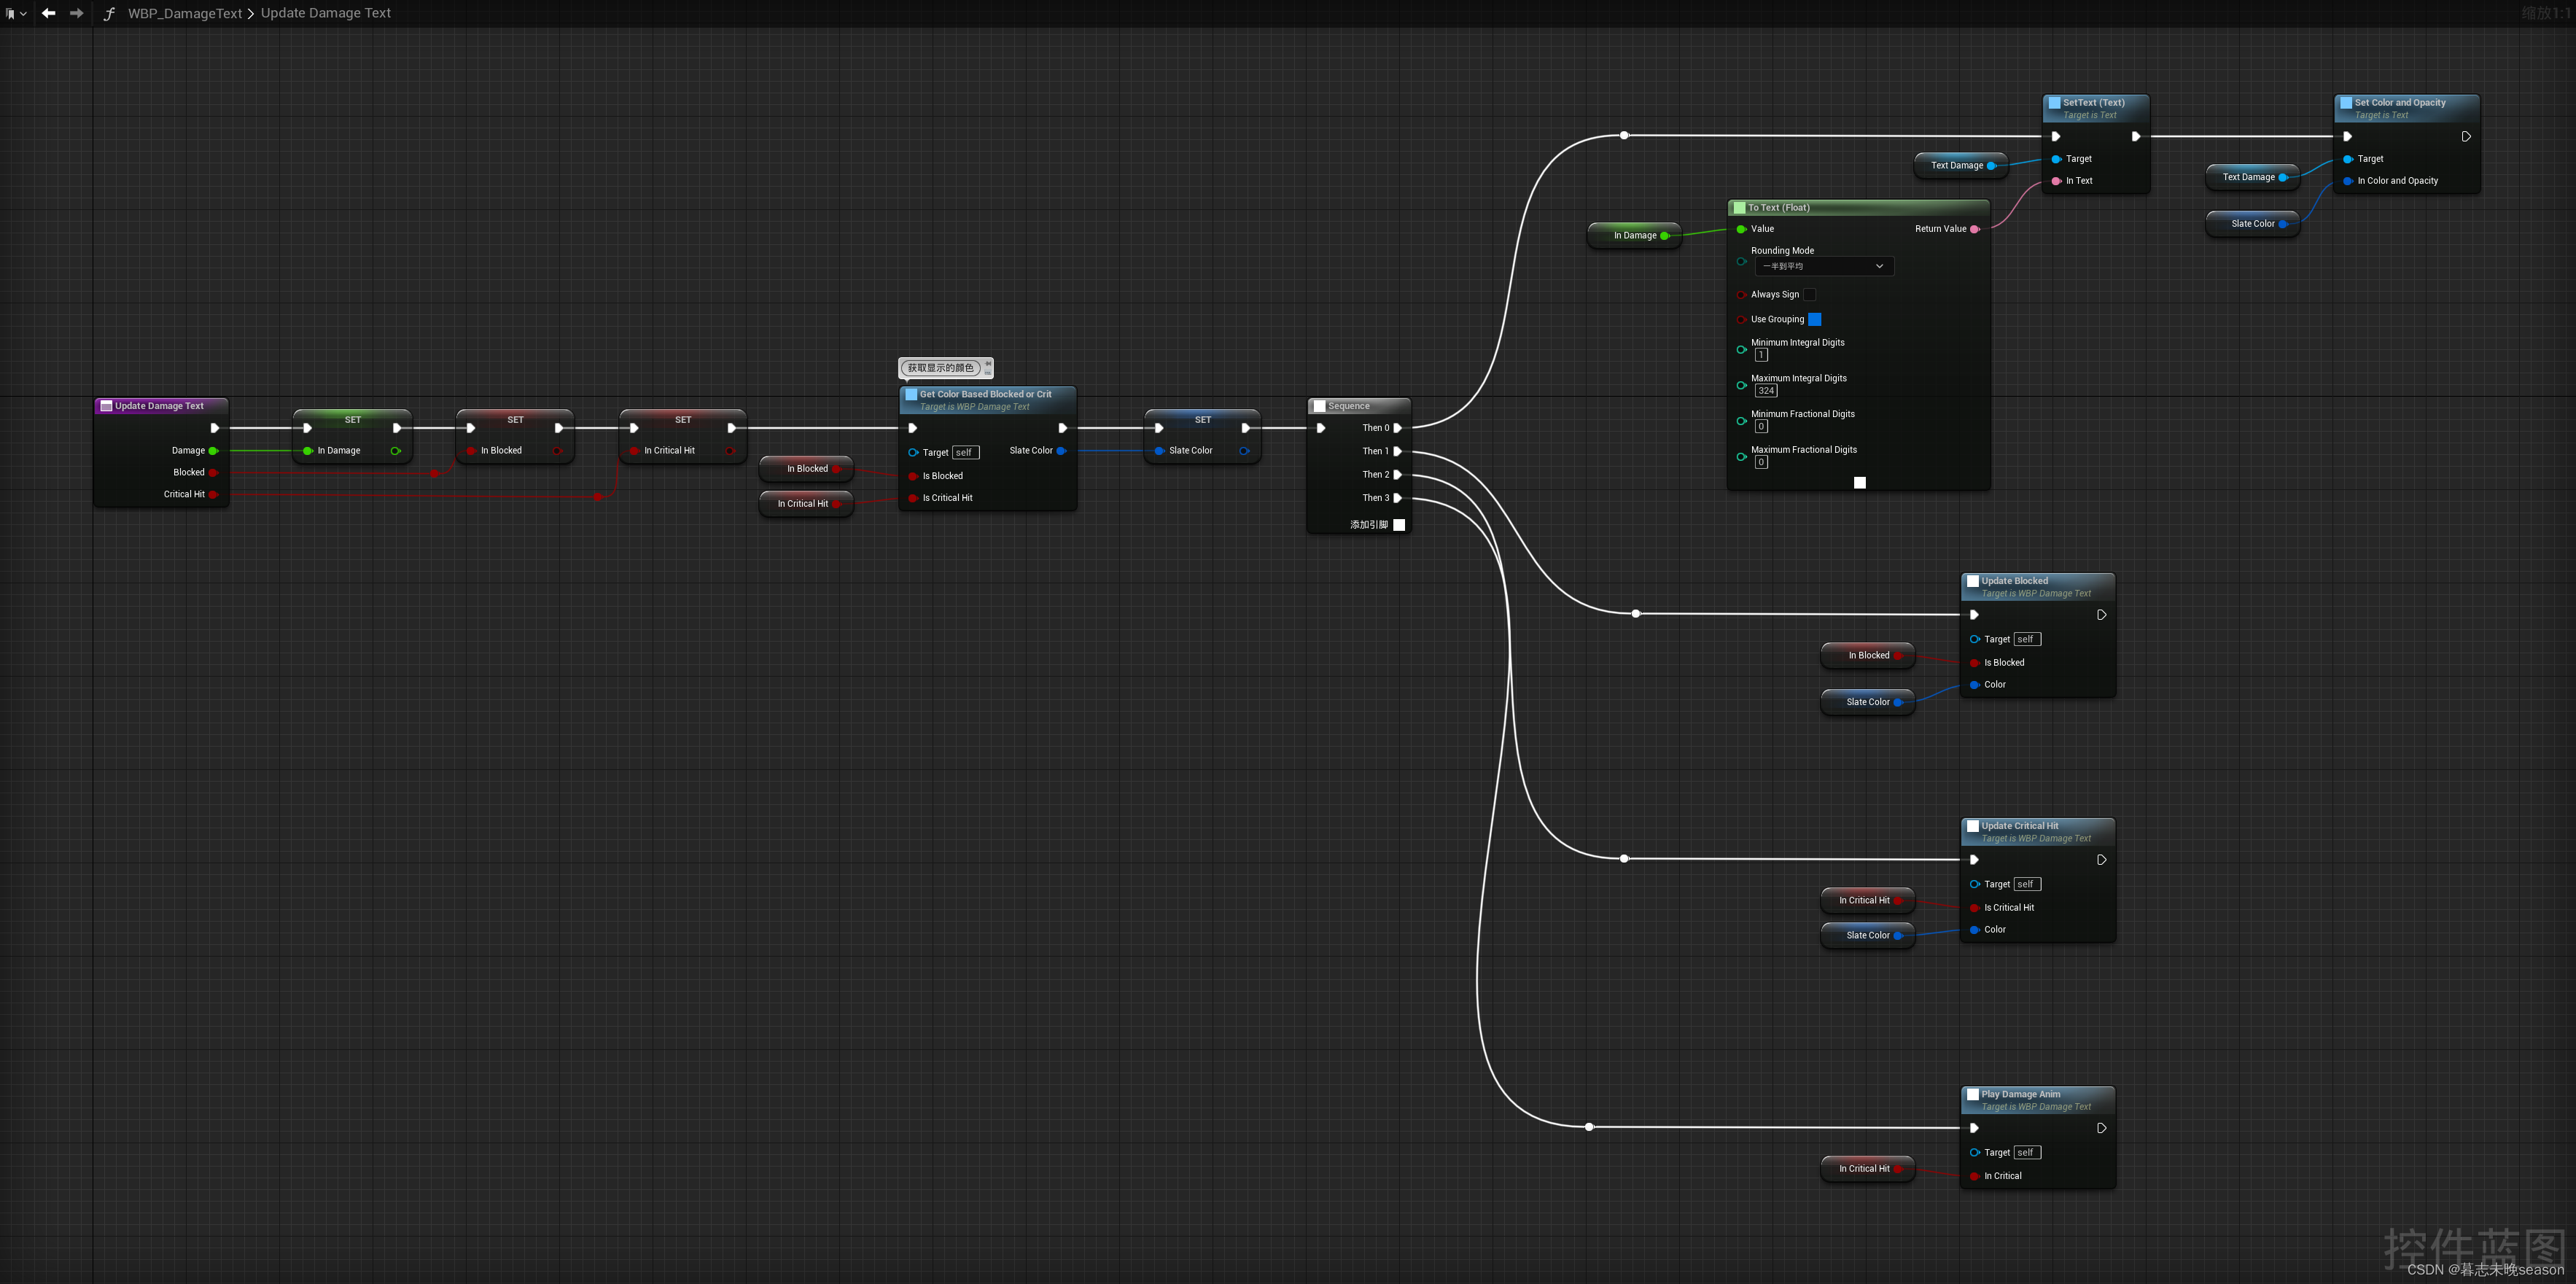This screenshot has width=2576, height=1284.
Task: Click the exec output pin of SetText node
Action: (x=2135, y=137)
